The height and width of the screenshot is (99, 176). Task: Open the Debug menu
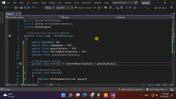[x=52, y=3]
